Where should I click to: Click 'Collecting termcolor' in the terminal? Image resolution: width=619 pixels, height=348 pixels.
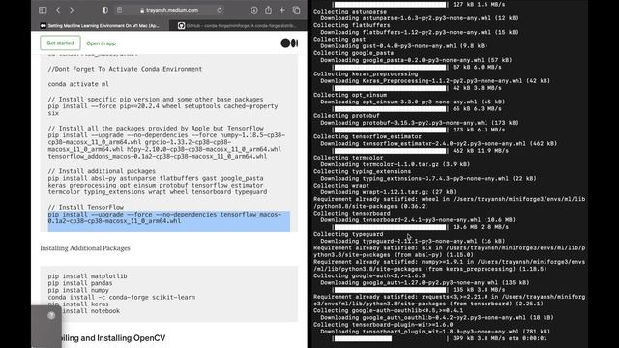coord(348,158)
